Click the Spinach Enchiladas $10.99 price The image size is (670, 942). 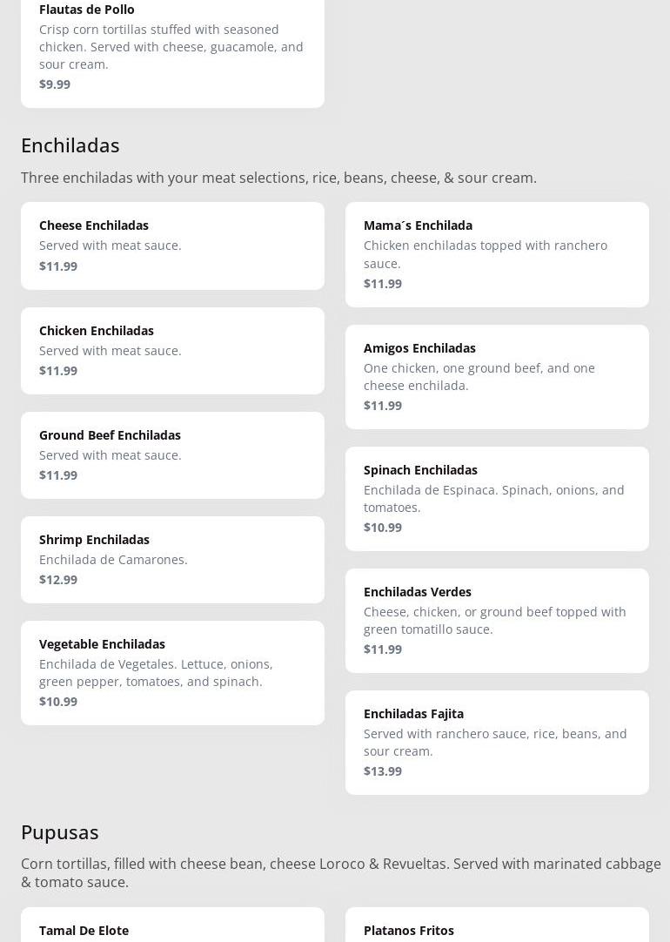click(x=383, y=527)
